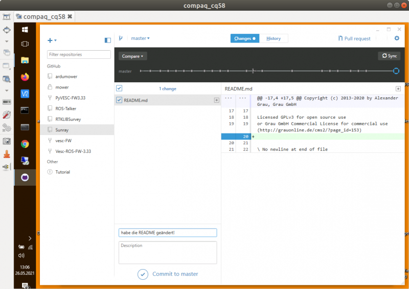409x289 pixels.
Task: Click Commit to master
Action: (x=175, y=274)
